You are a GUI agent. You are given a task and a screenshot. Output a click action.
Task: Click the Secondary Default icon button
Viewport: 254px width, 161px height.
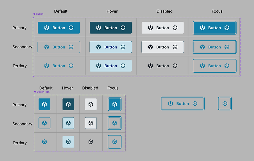click(x=44, y=123)
